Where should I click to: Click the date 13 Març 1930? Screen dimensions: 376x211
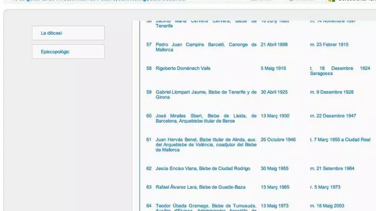[x=275, y=116]
